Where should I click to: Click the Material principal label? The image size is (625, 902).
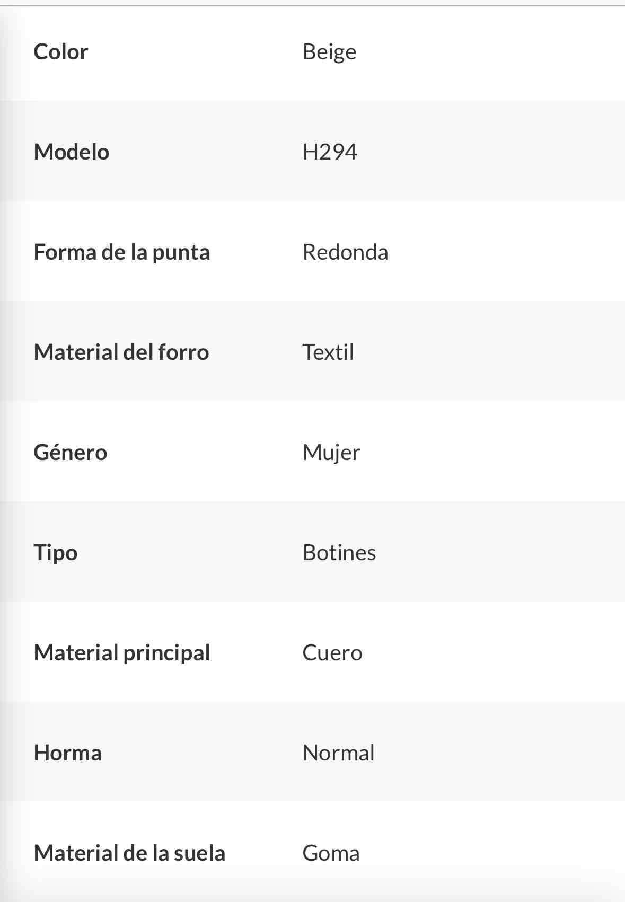coord(122,653)
